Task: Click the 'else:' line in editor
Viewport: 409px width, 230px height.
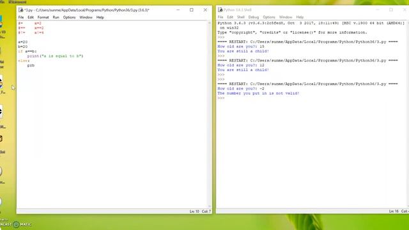Action: (x=24, y=61)
